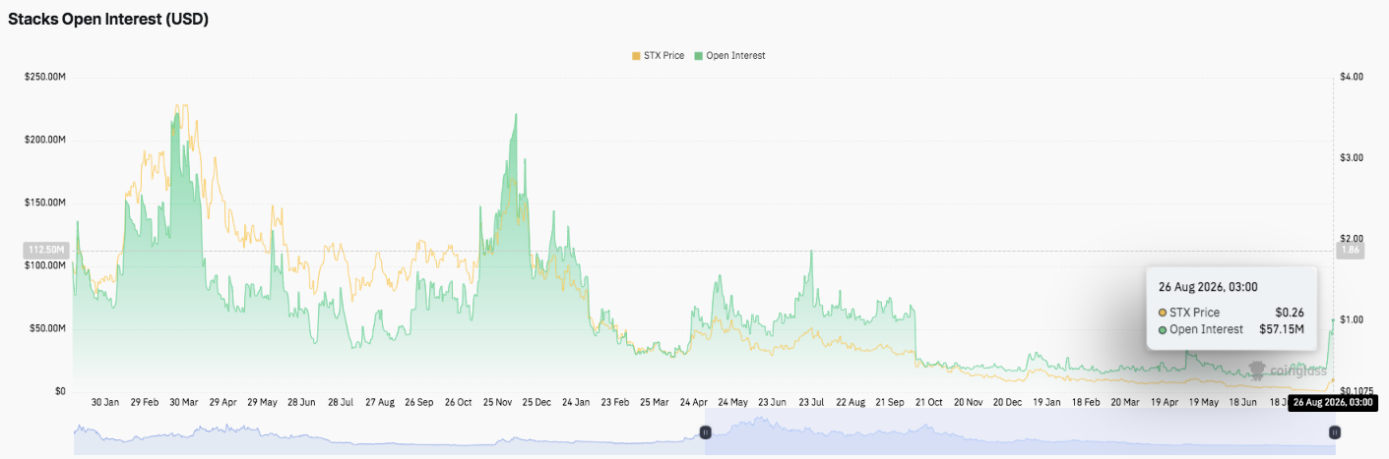1389x459 pixels.
Task: Click the 26 Aug 2026, 03:00 date label
Action: tap(1333, 402)
